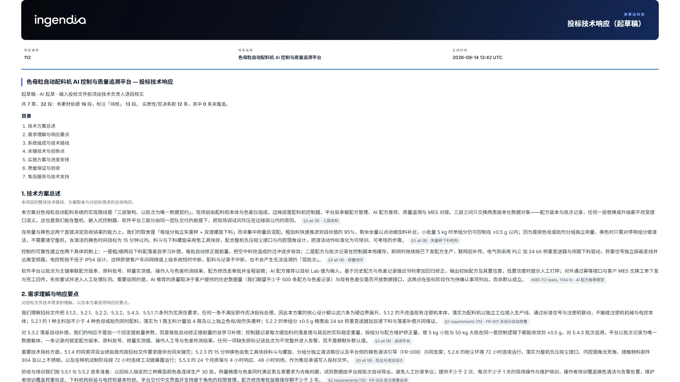Screen dimensions: 680x382
Task: Click paragraph starting 控制的可靠性建立在两个具体机制上
Action: click(x=340, y=256)
